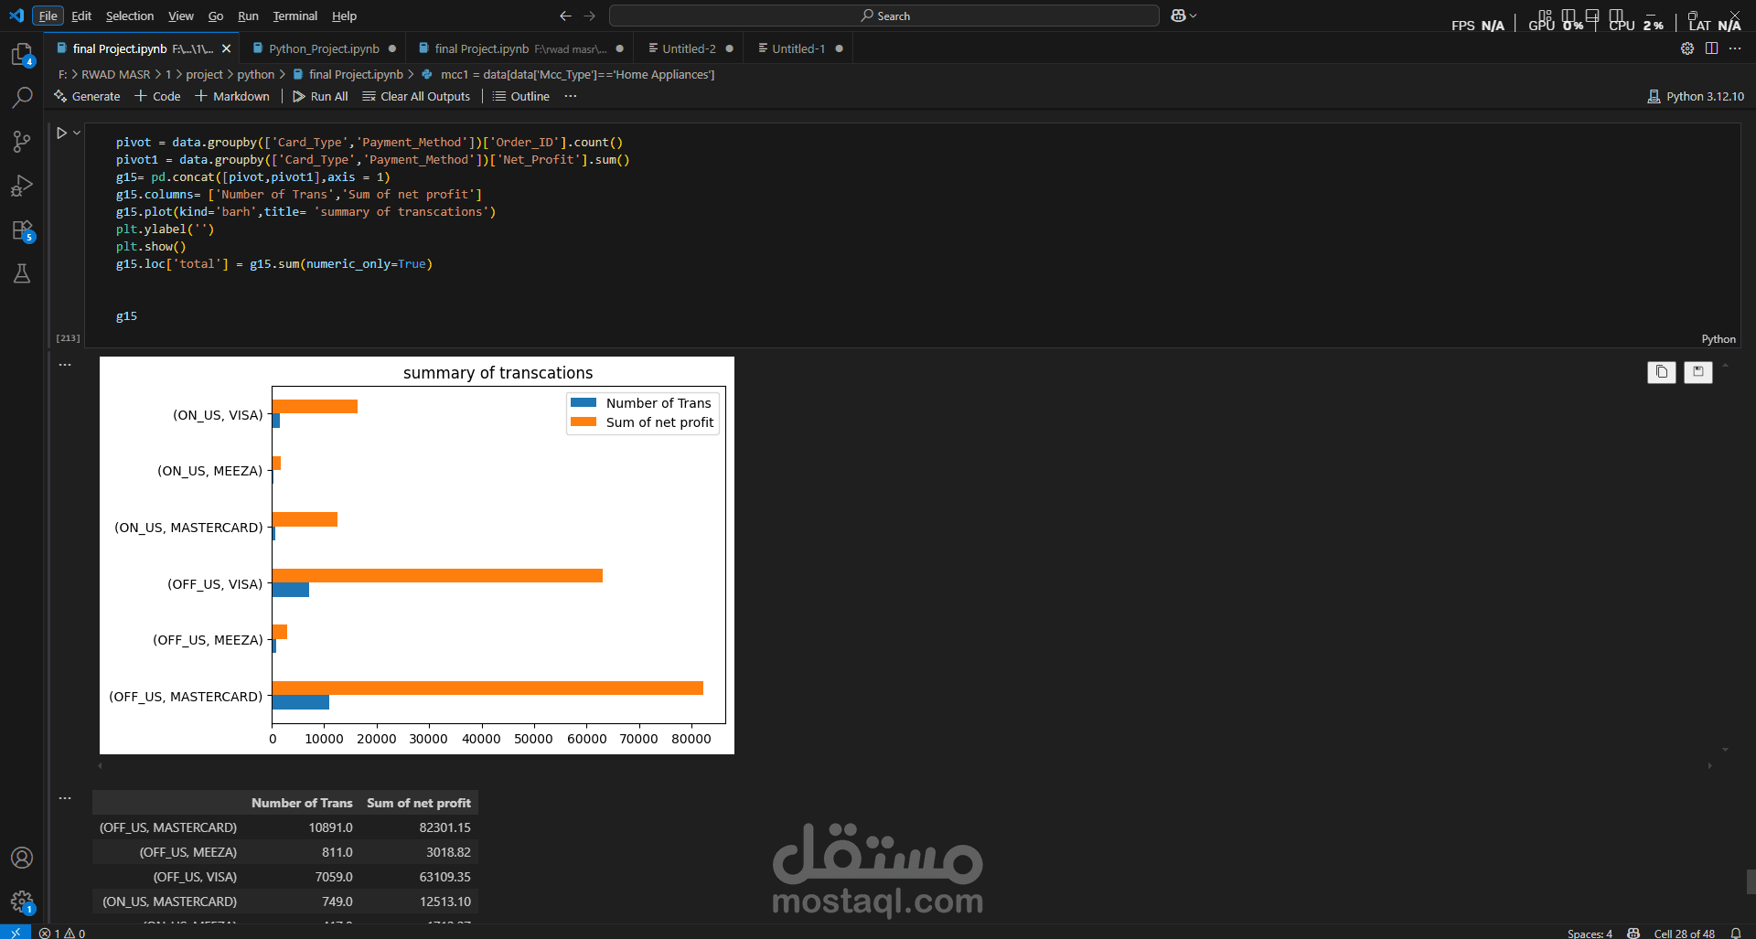Expand final Project.ipynb breadcrumb
Screen dimensions: 1756x939
(348, 74)
